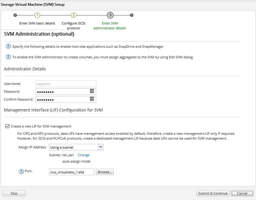Open 'Enter SVM basic details' step label

pyautogui.click(x=37, y=23)
